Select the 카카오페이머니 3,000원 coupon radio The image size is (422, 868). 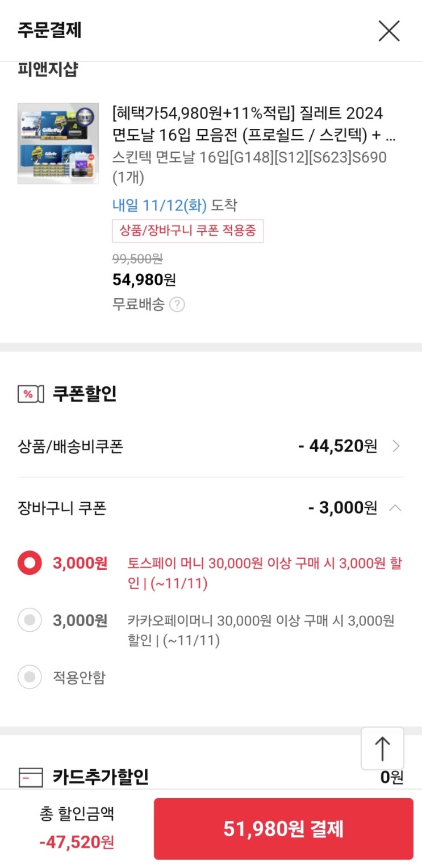[x=30, y=620]
